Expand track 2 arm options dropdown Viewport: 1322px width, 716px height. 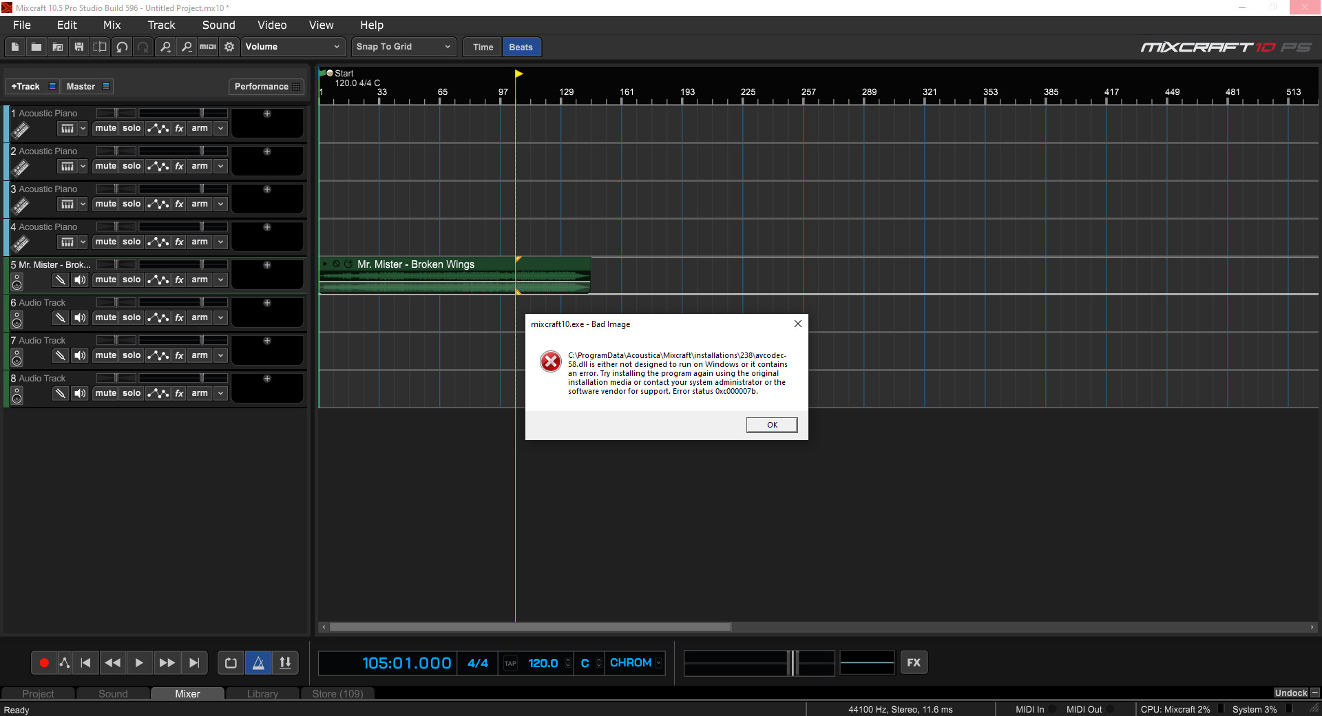tap(220, 166)
